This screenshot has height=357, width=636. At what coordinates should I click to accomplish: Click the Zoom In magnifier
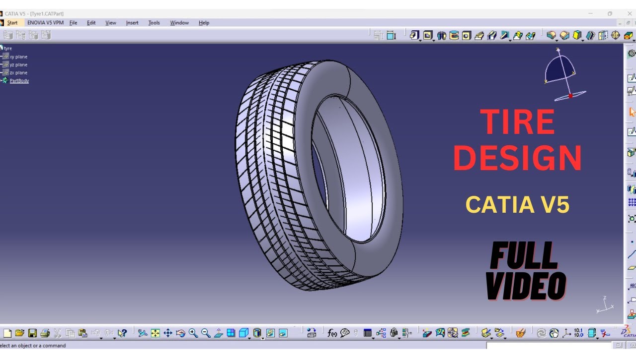coord(193,333)
